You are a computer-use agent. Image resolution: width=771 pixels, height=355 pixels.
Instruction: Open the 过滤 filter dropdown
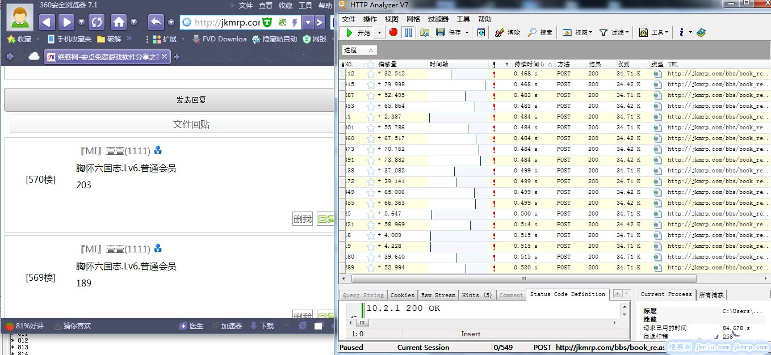point(614,32)
